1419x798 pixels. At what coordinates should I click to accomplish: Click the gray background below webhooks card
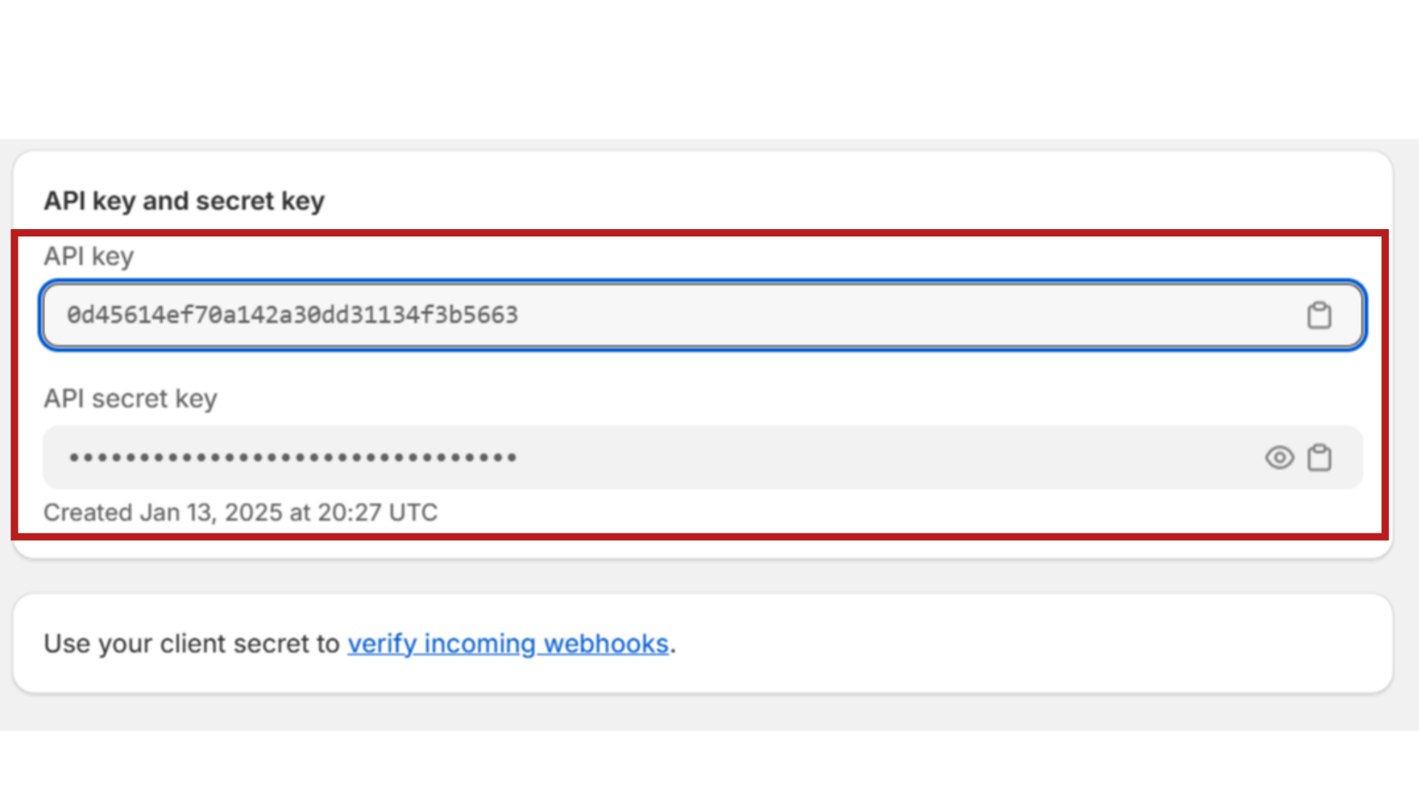(x=709, y=713)
